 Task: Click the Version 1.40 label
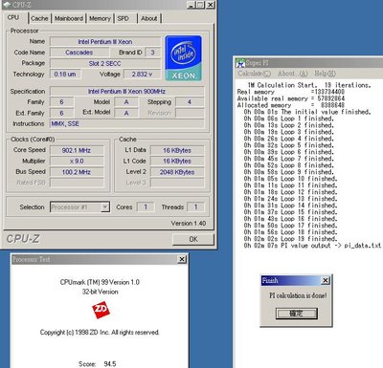tap(189, 224)
